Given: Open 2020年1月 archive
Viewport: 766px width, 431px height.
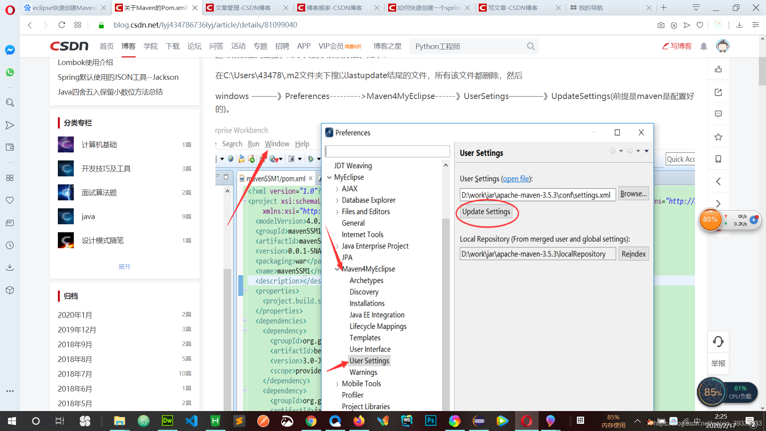Looking at the screenshot, I should [75, 315].
